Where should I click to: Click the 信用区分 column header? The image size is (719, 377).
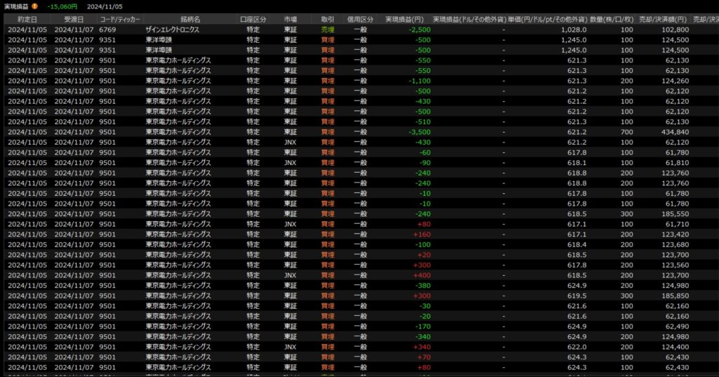(x=360, y=19)
